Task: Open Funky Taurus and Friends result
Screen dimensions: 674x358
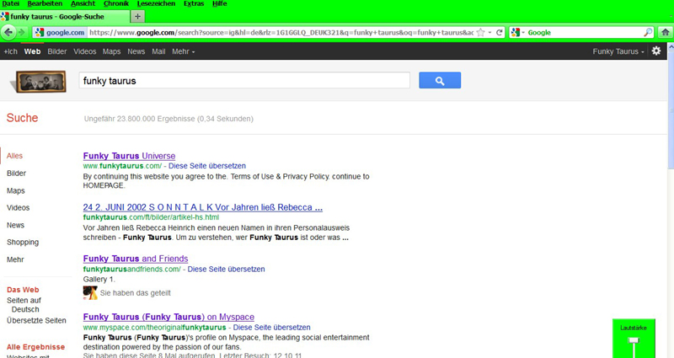Action: pos(135,259)
